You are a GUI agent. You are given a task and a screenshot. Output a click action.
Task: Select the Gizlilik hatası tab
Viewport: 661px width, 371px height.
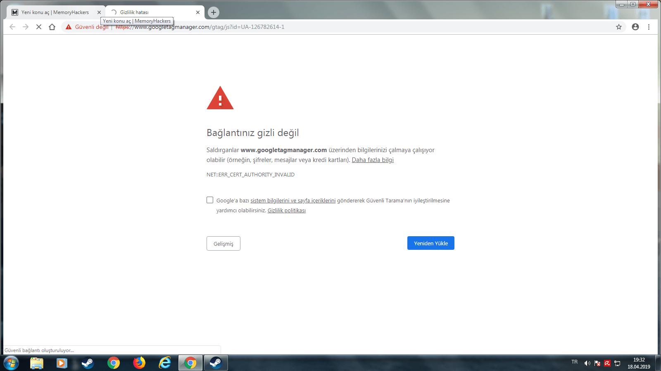[155, 12]
